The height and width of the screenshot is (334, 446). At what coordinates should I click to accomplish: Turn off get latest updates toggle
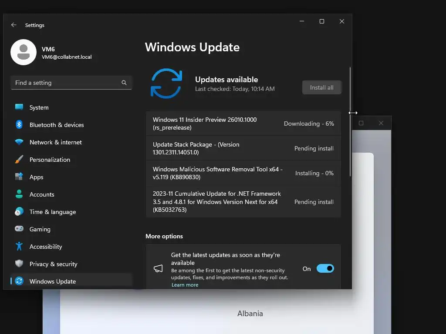point(325,268)
